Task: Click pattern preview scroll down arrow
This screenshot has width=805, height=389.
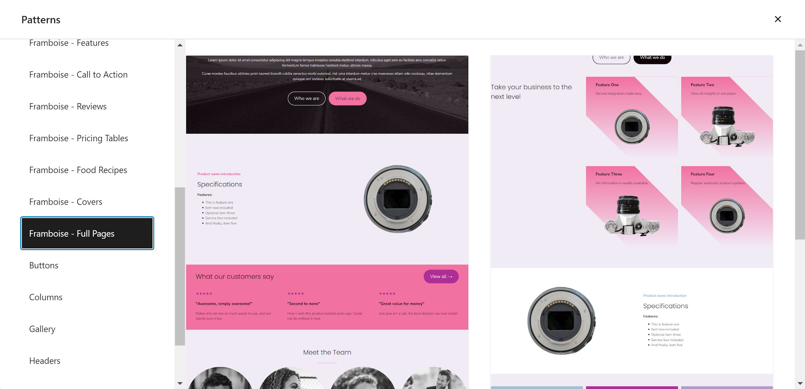Action: tap(800, 383)
